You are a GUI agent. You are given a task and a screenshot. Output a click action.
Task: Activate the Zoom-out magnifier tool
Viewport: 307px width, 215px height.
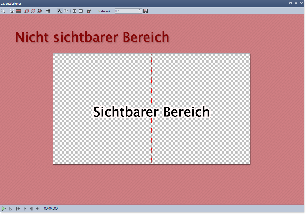pos(33,11)
